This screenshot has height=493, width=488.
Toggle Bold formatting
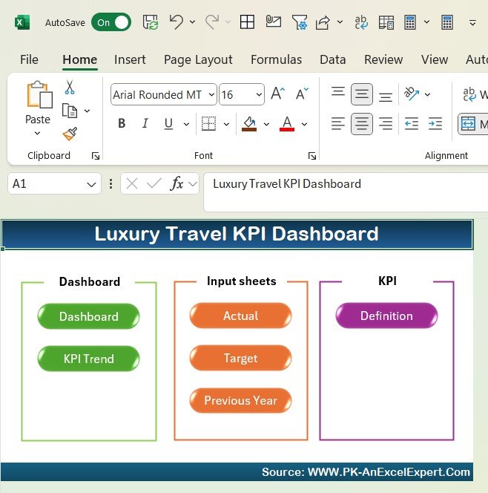[122, 123]
